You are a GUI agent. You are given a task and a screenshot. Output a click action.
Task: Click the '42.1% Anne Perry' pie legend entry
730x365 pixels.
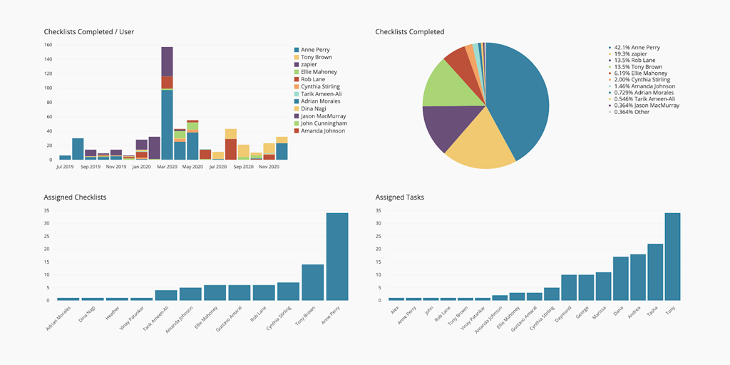(x=634, y=48)
